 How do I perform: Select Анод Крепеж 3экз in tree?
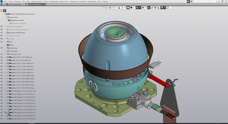(x=15, y=54)
